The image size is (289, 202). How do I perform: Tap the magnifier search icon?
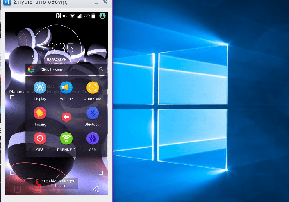pos(101,69)
